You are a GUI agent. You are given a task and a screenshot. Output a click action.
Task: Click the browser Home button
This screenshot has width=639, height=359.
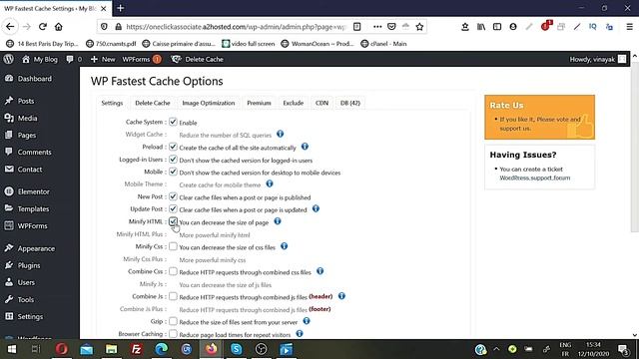(x=59, y=27)
